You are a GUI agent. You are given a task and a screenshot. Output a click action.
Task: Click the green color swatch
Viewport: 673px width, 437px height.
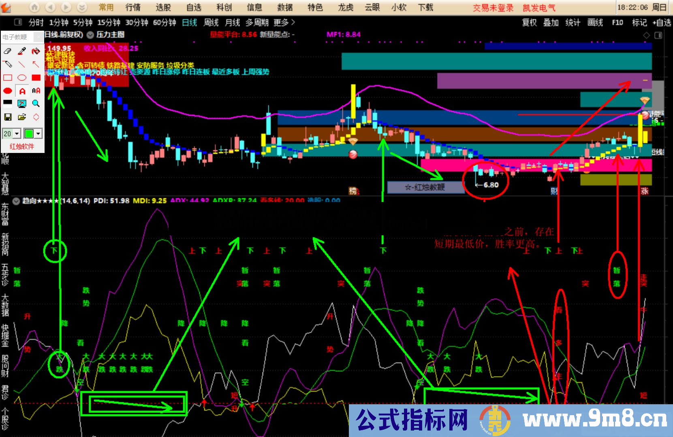pyautogui.click(x=30, y=133)
